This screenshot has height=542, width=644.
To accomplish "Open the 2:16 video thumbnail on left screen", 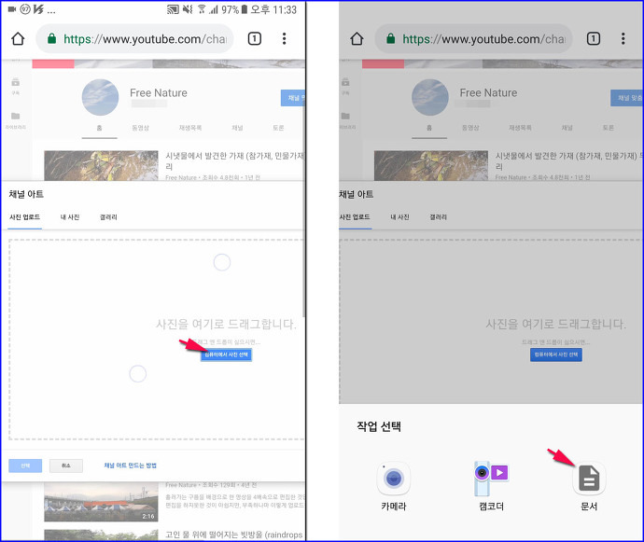I will [101, 502].
